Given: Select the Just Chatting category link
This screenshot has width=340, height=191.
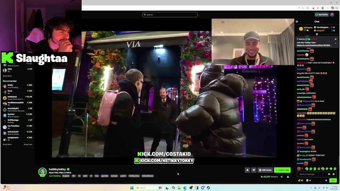Looking at the screenshot, I should coord(55,176).
